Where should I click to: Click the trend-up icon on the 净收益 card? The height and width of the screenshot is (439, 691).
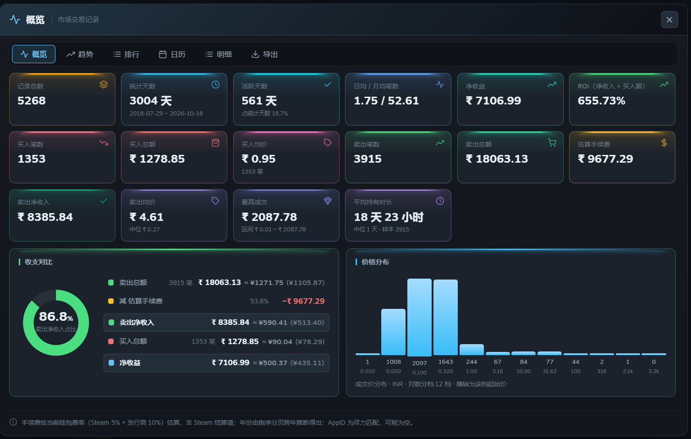tap(552, 84)
